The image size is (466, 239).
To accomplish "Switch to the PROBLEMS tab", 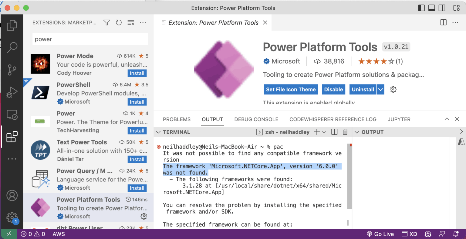I will point(177,119).
